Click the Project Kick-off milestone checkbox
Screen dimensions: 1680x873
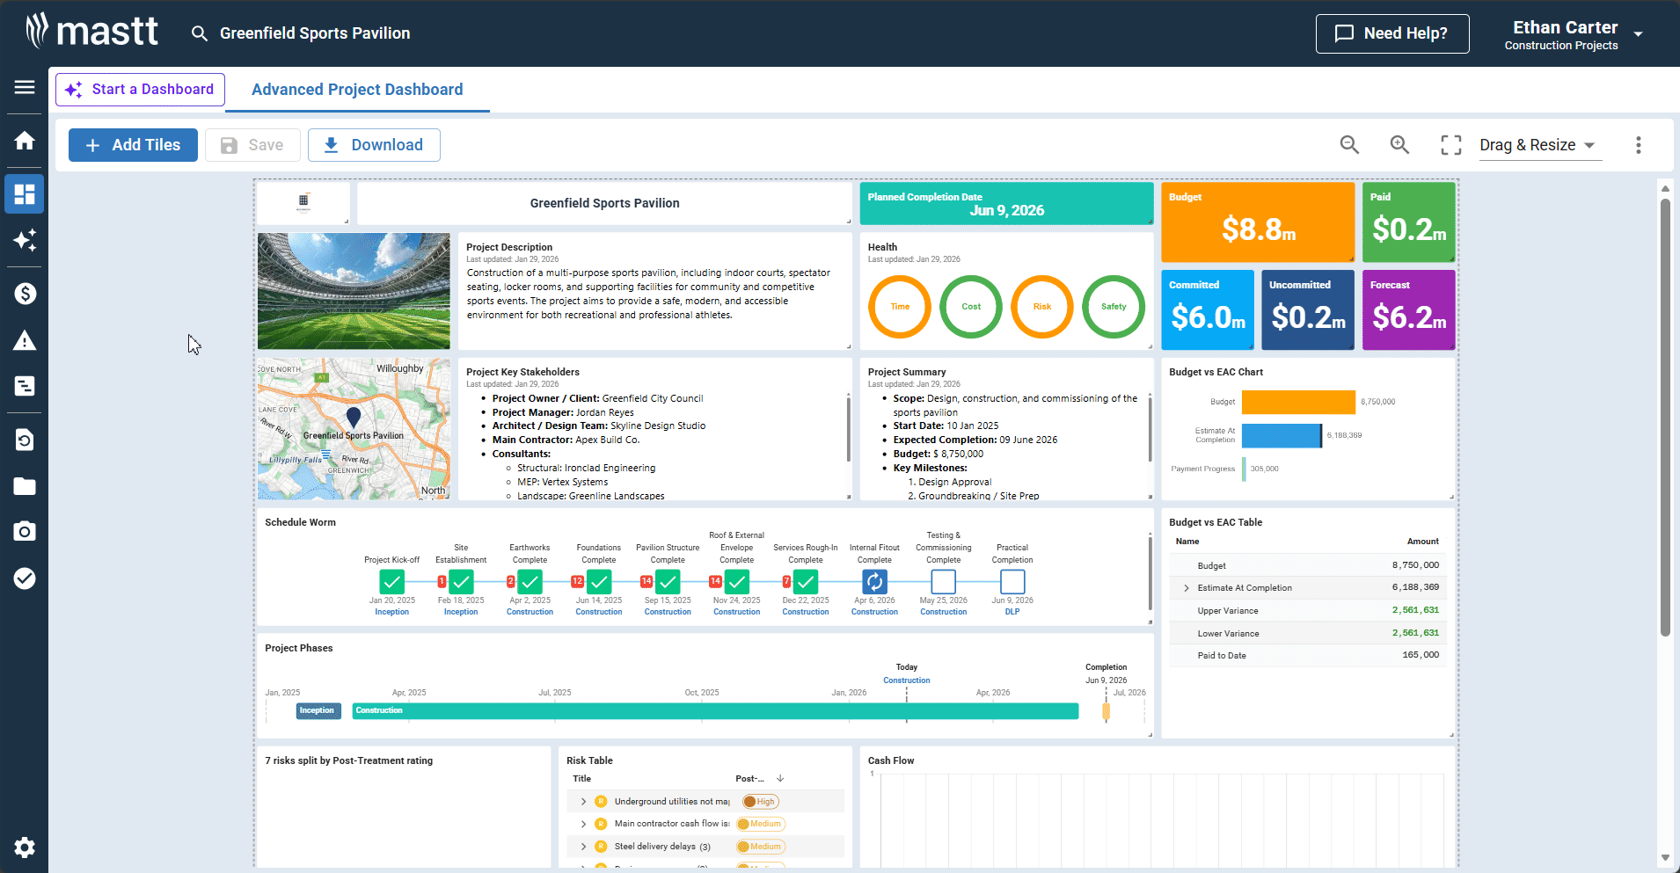pos(392,582)
